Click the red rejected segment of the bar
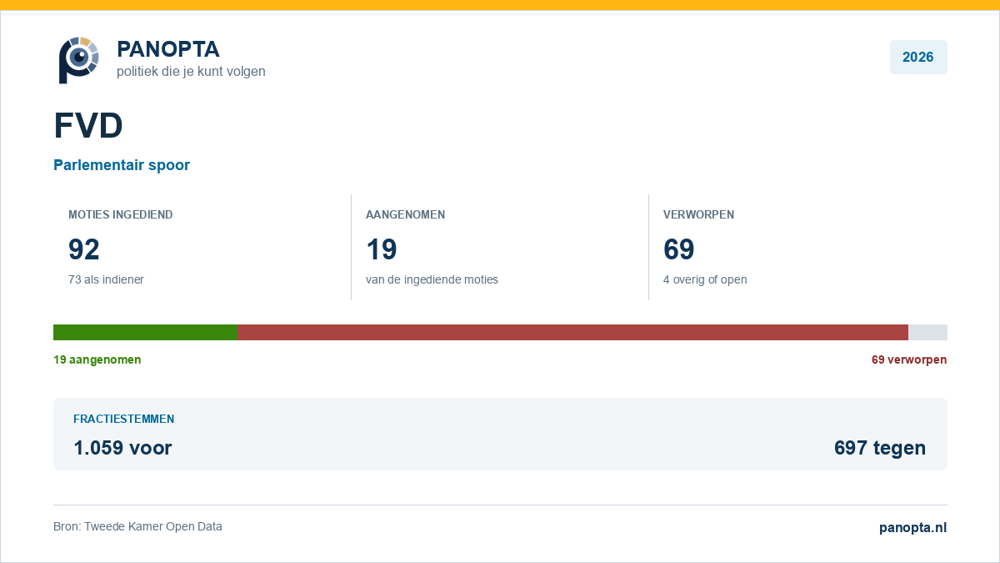Screen dimensions: 1000x563 point(573,332)
